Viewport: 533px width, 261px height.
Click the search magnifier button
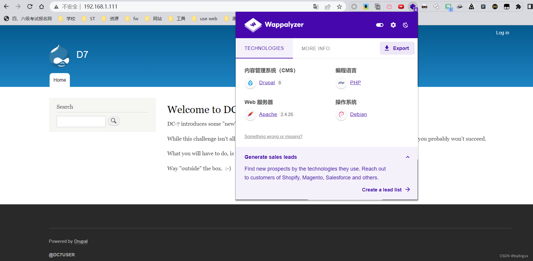[114, 121]
